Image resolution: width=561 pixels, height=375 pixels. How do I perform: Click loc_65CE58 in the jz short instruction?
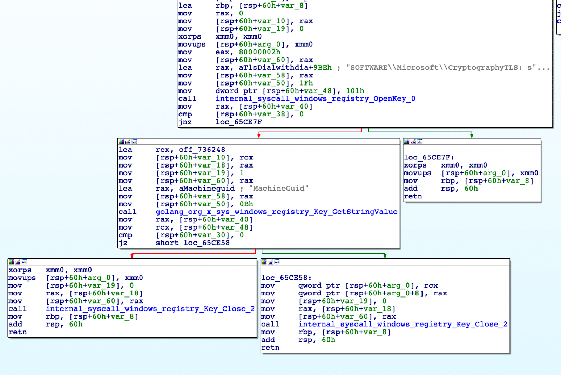tap(207, 243)
